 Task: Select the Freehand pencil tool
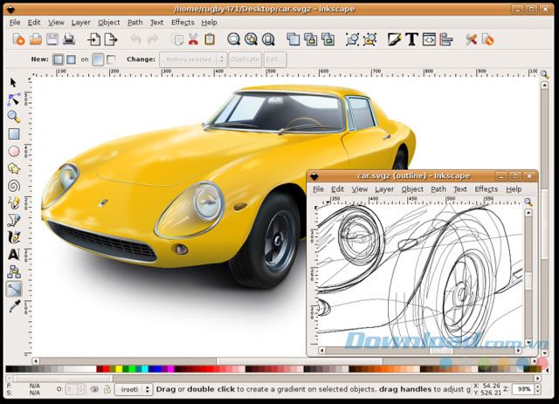pos(14,202)
